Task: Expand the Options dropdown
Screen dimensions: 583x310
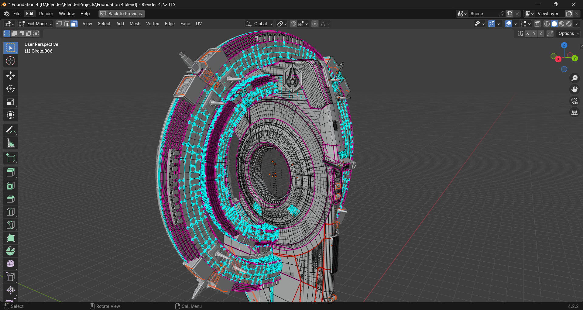Action: point(569,33)
